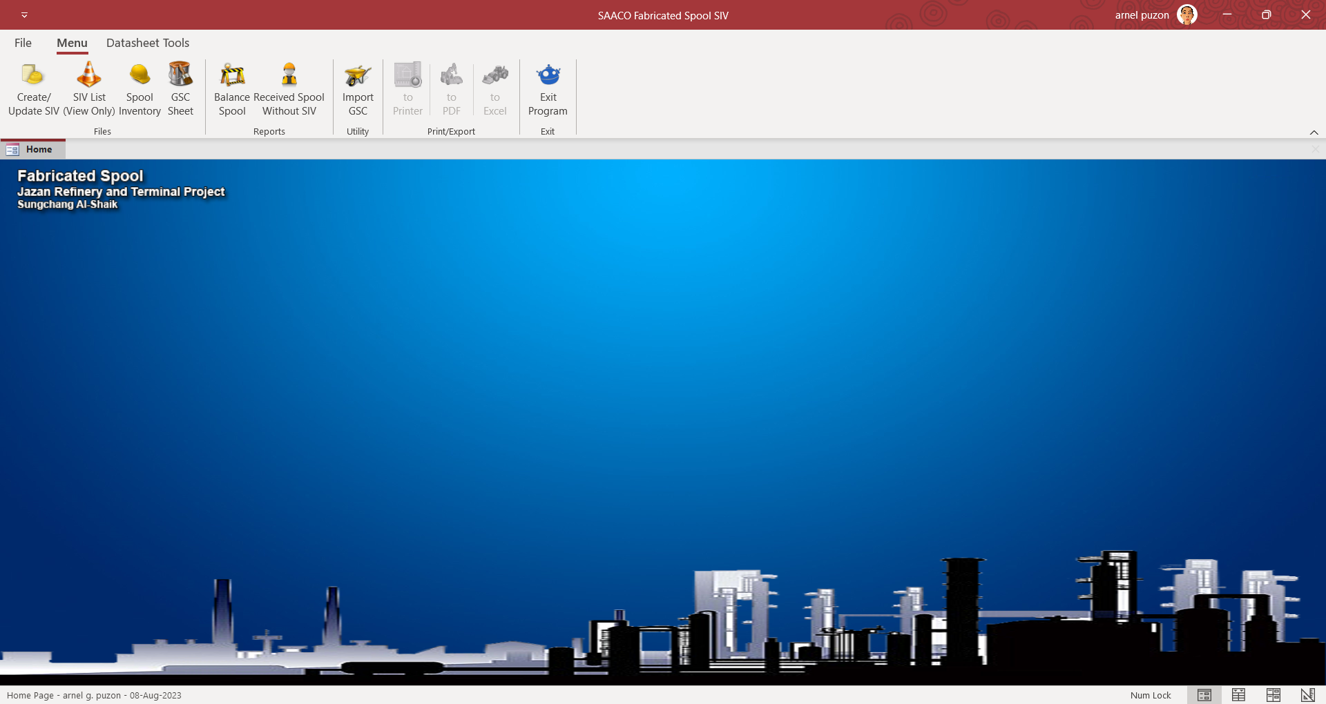Switch to Design View in status bar
This screenshot has width=1326, height=704.
point(1307,695)
